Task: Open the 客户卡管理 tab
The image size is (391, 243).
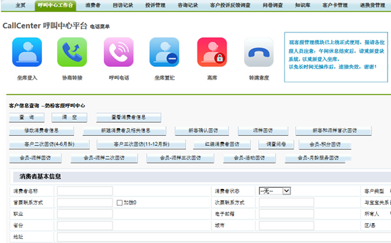Action: click(x=335, y=5)
